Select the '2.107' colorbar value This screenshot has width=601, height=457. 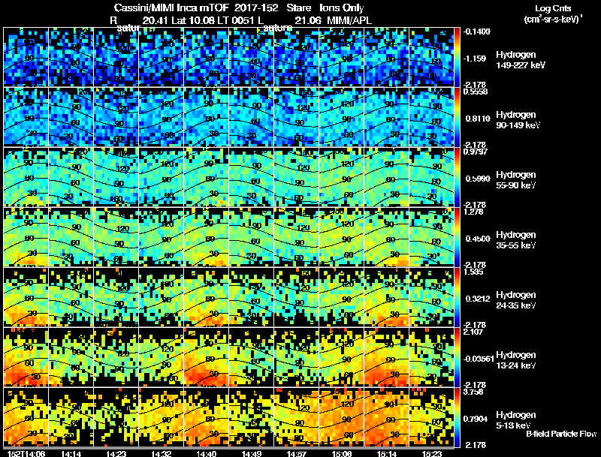tap(474, 332)
